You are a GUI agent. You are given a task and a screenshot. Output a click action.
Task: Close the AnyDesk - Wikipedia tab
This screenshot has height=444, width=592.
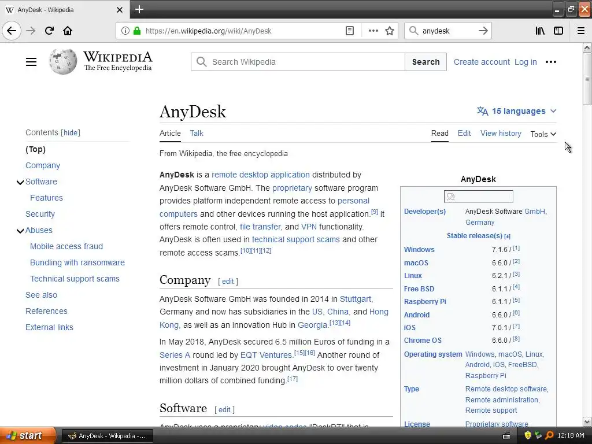coord(119,10)
